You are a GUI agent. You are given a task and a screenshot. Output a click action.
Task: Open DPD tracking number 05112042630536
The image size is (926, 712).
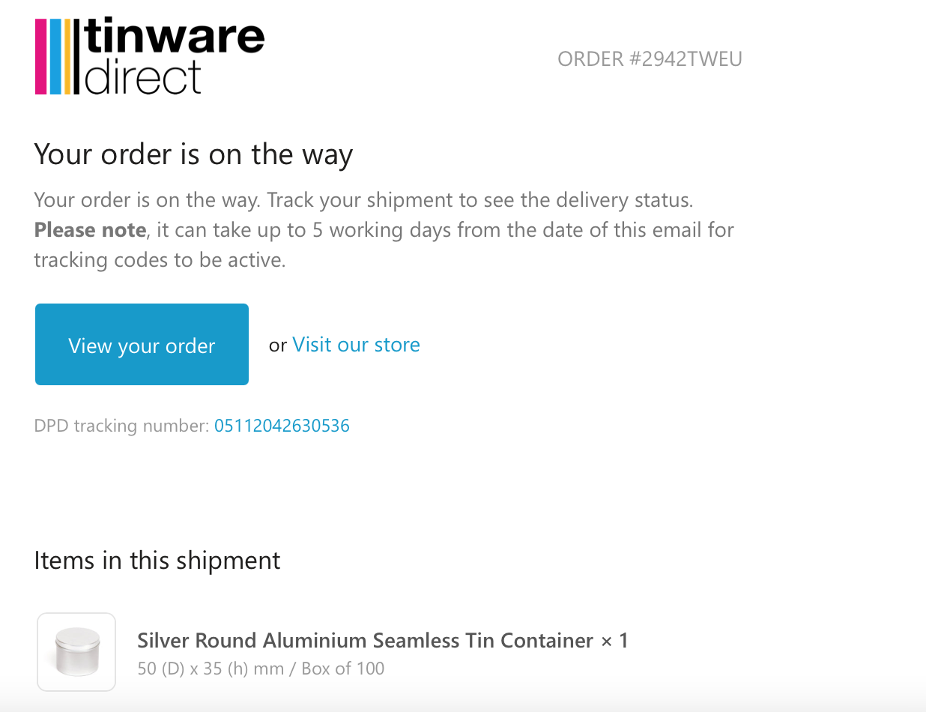[282, 426]
